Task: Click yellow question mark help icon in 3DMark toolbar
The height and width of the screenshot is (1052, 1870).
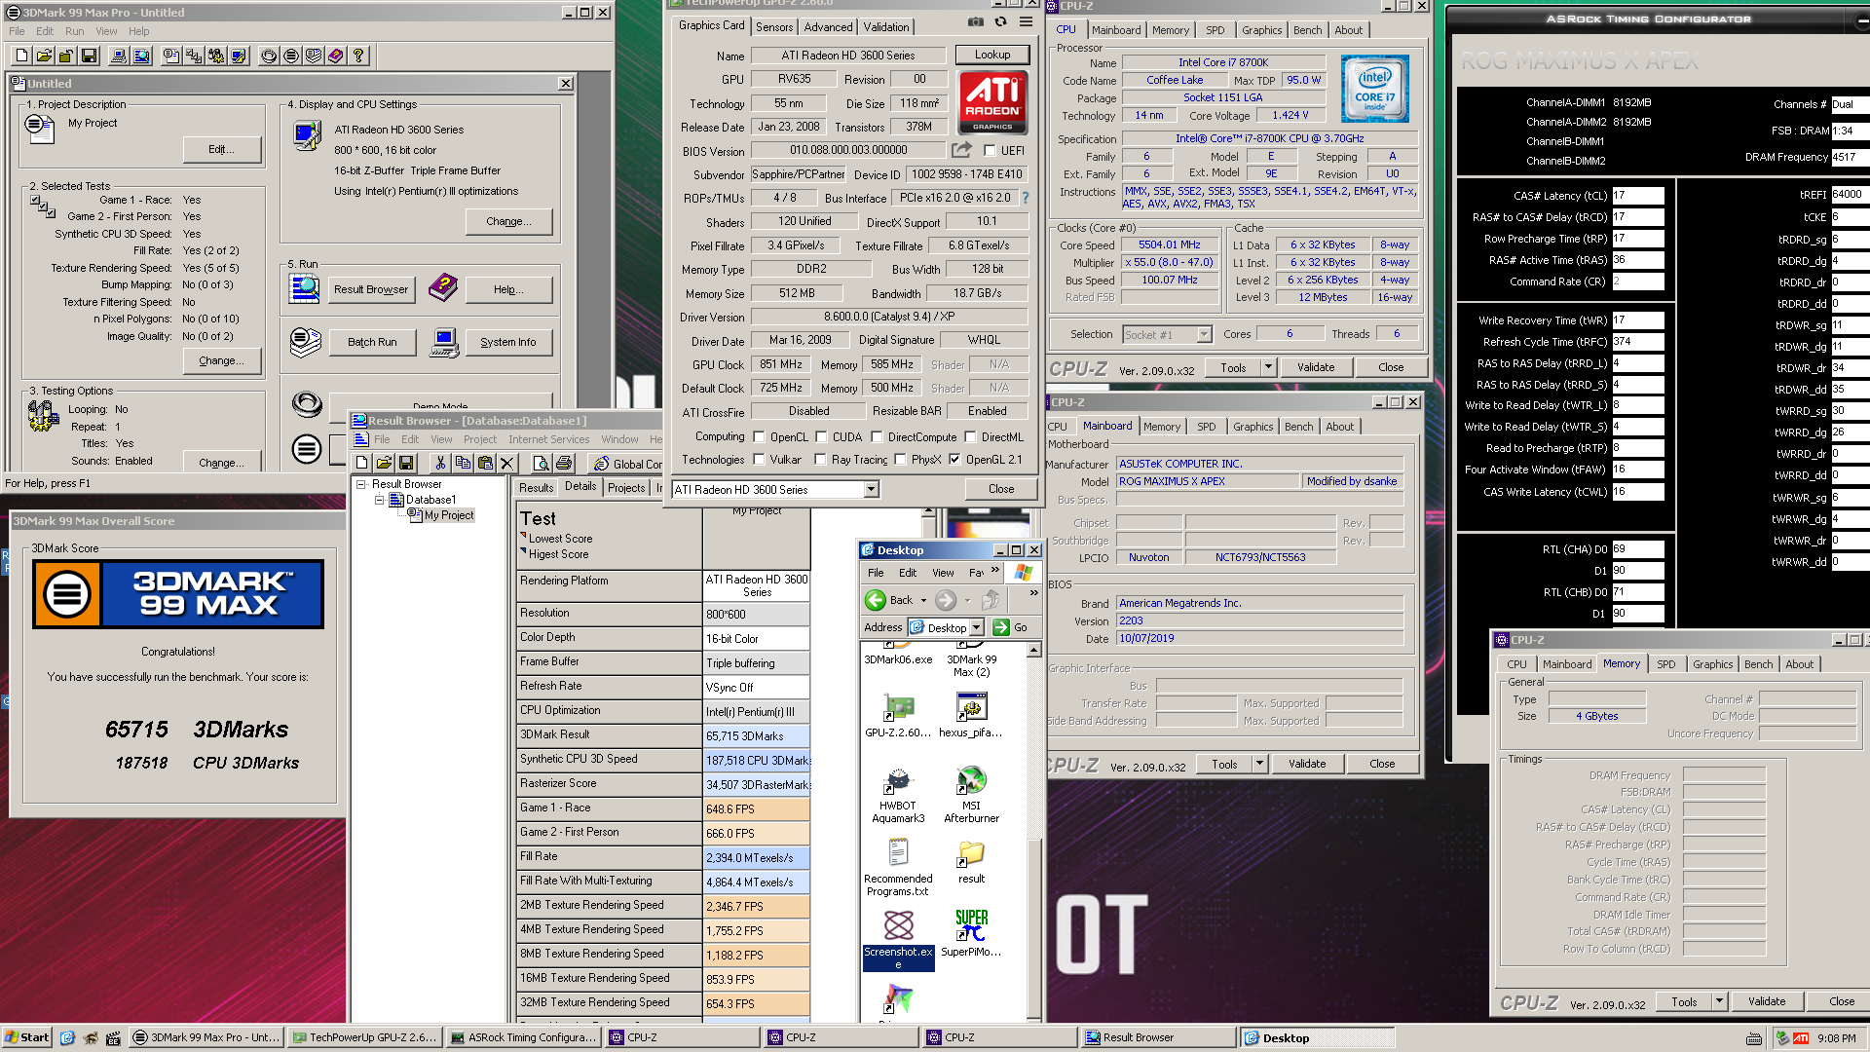Action: tap(357, 56)
